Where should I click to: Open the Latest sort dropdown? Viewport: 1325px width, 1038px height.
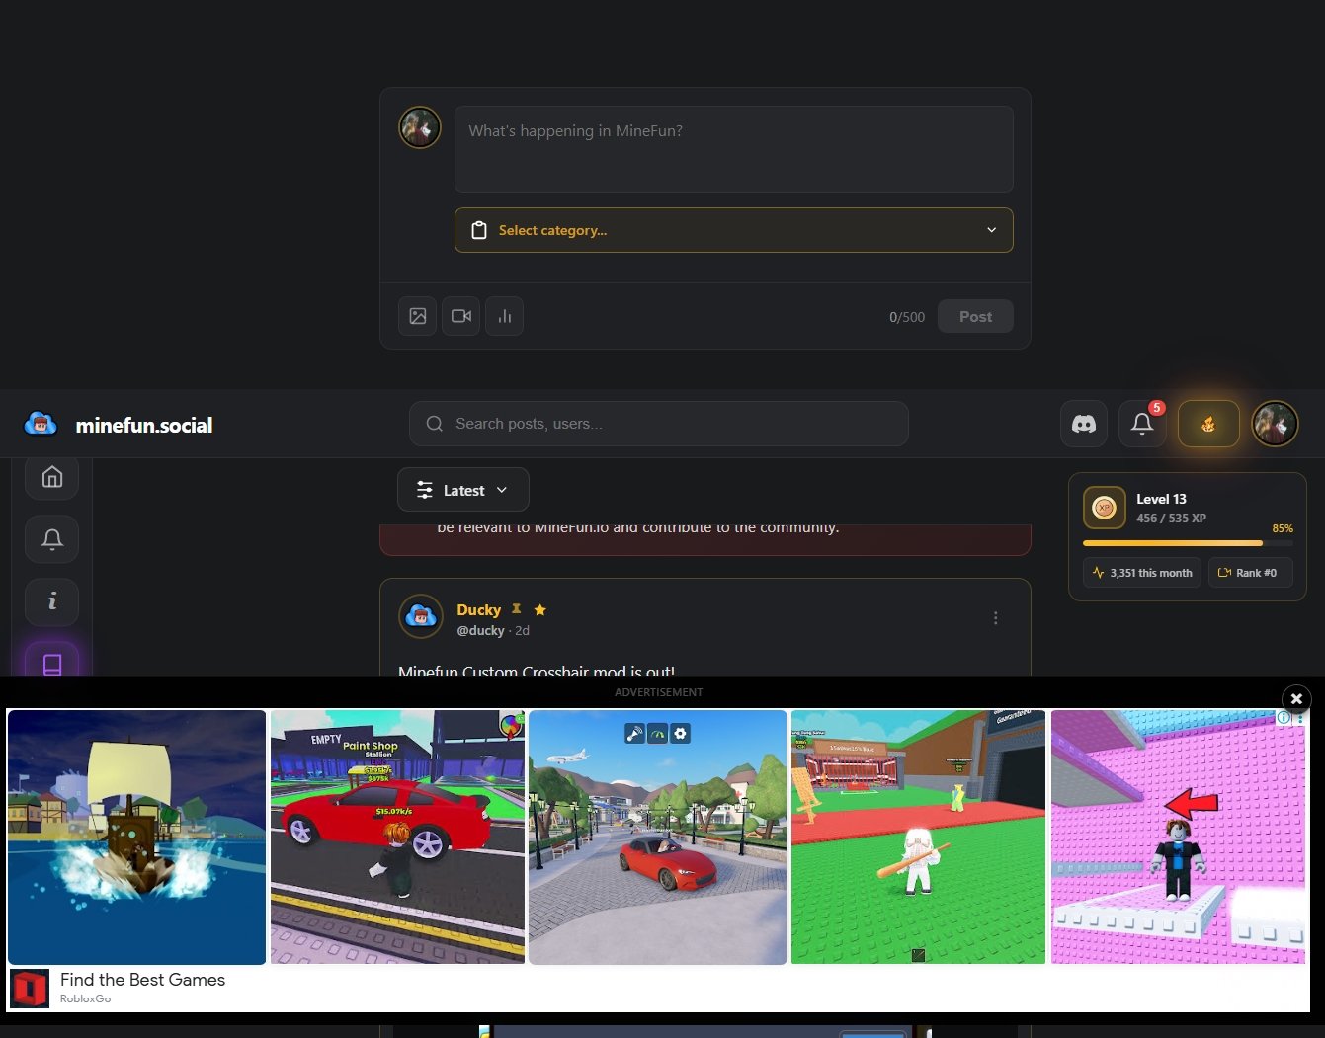[462, 490]
